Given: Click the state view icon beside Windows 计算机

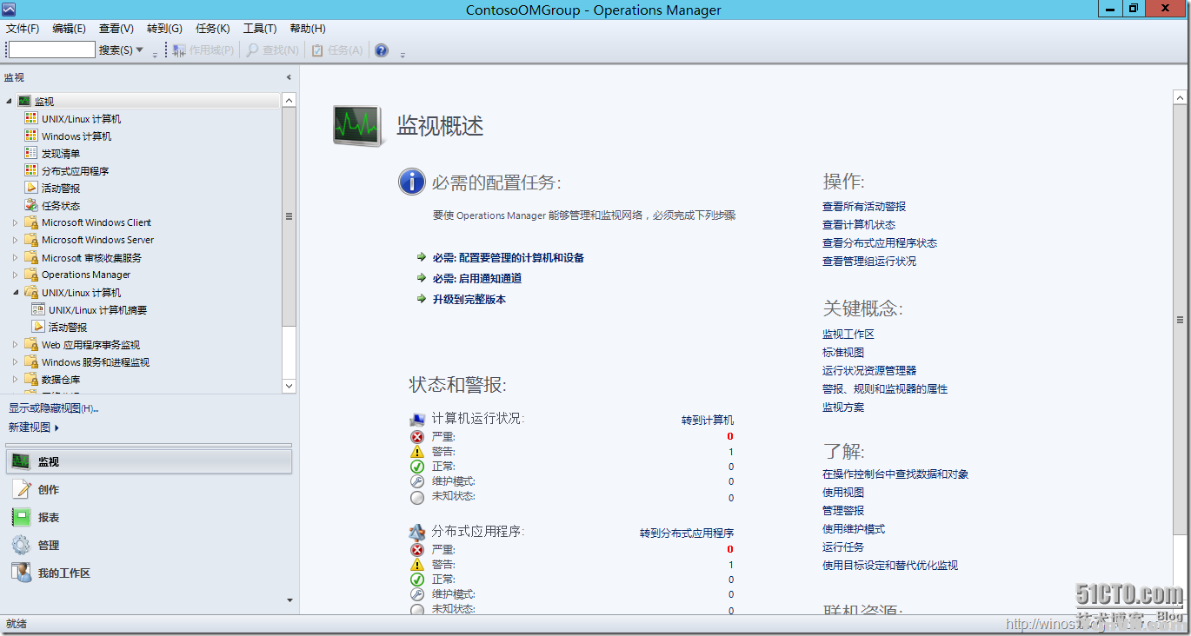Looking at the screenshot, I should pos(31,136).
